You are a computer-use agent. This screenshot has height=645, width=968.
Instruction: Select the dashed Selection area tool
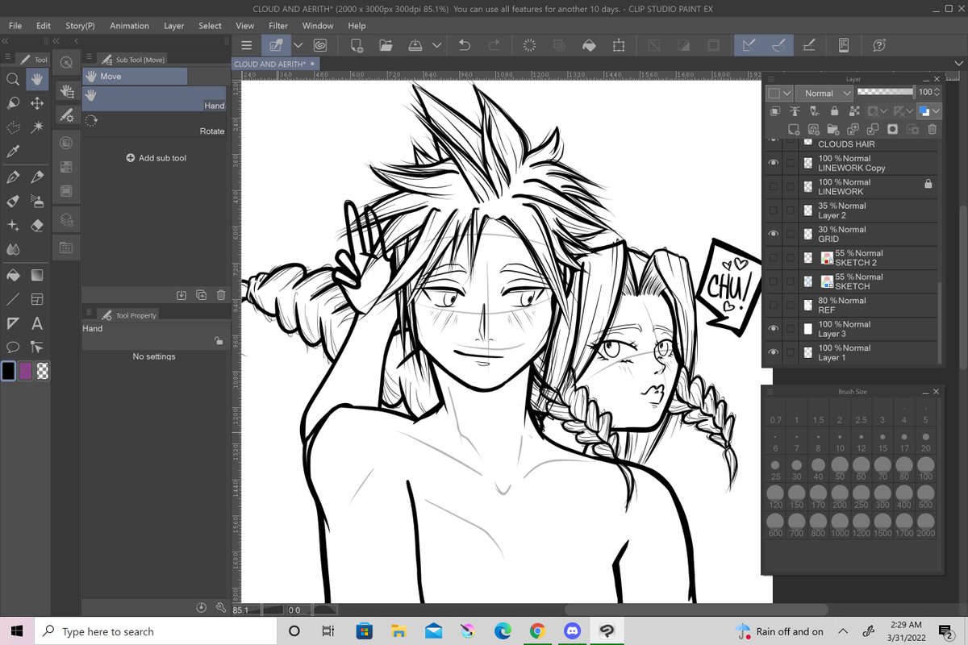point(13,127)
